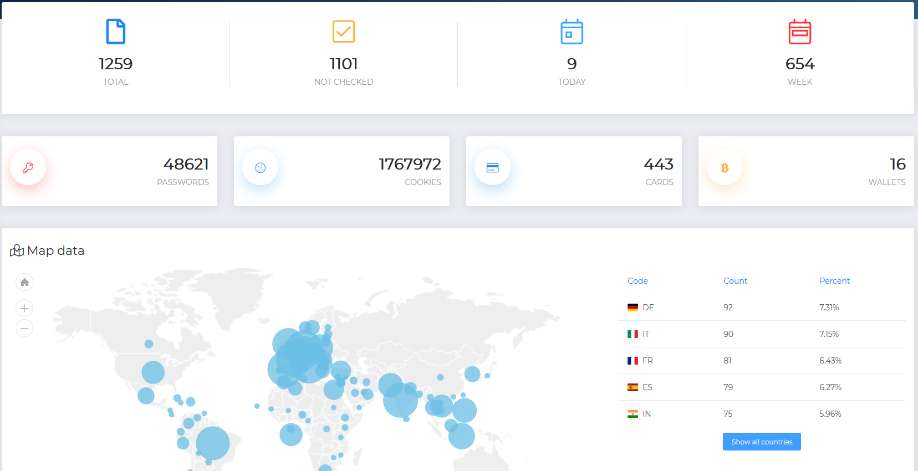The image size is (918, 471).
Task: Select the red key Passwords icon
Action: pyautogui.click(x=28, y=167)
